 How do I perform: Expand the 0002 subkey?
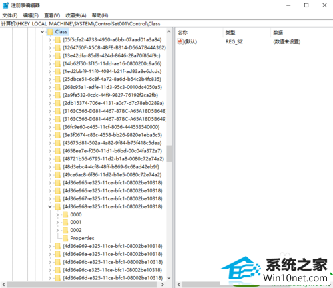click(x=57, y=230)
